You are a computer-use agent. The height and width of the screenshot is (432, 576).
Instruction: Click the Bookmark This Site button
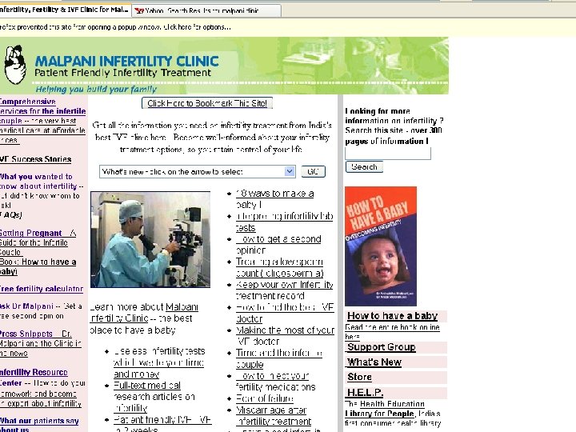pos(207,103)
